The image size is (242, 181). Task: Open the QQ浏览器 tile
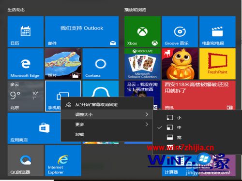click(26, 160)
